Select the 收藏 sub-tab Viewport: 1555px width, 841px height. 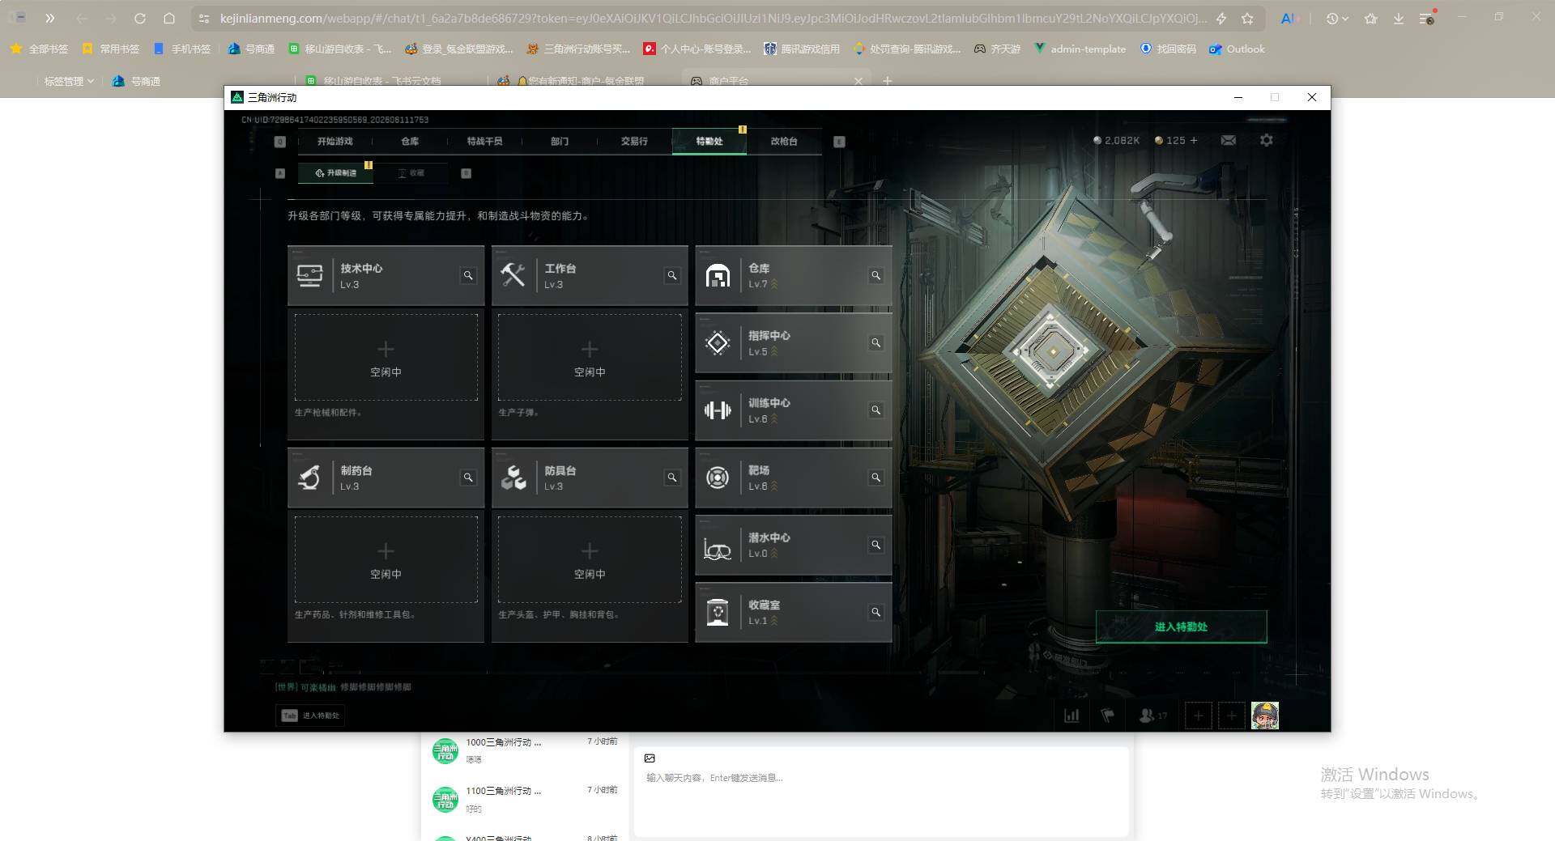click(x=411, y=172)
